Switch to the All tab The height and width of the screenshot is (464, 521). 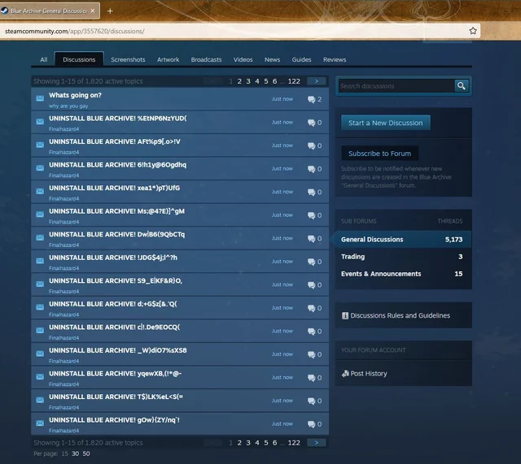click(44, 59)
